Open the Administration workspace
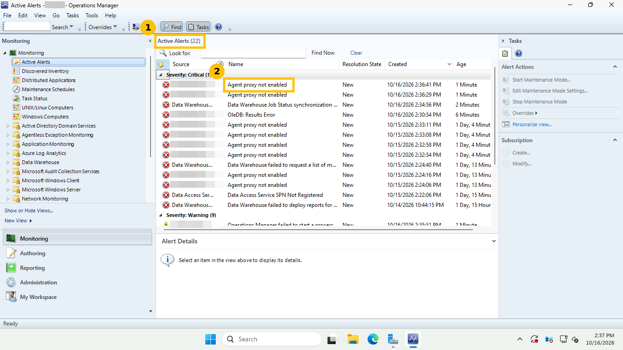 click(78, 283)
